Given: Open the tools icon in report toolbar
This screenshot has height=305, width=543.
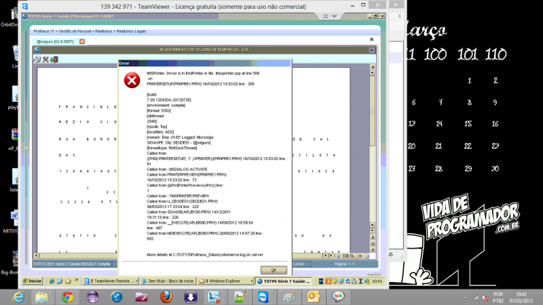Looking at the screenshot, I should (x=45, y=60).
